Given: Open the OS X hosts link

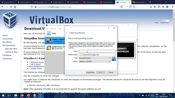Looking at the screenshot, I should point(36,64).
